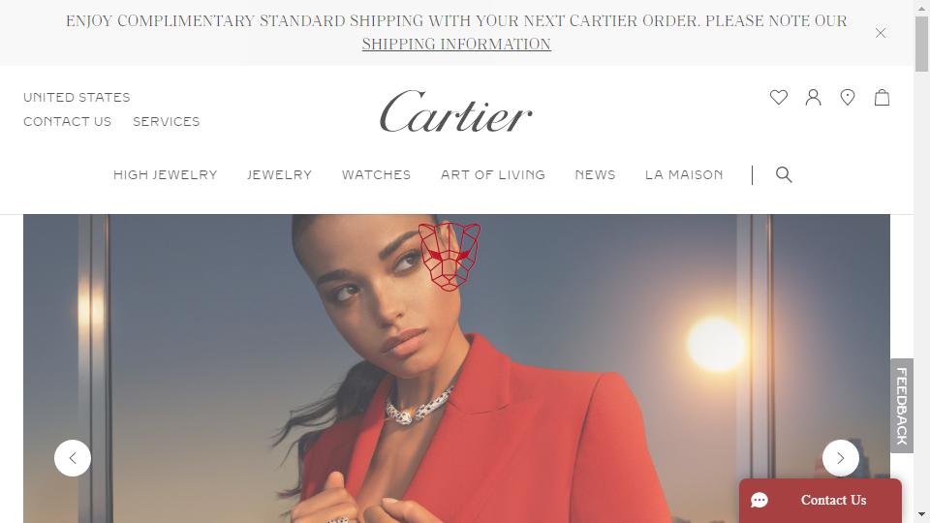This screenshot has height=523, width=930.
Task: Click the chat bubble icon in Contact Us
Action: [759, 501]
